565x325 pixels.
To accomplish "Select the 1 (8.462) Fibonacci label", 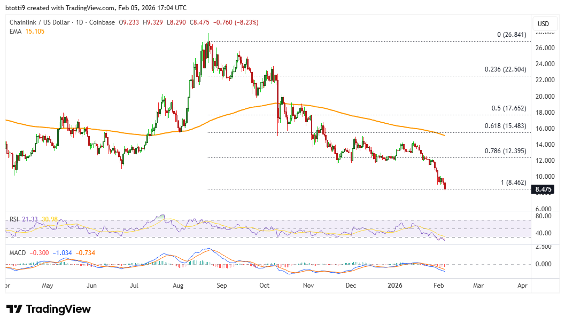I will 514,183.
